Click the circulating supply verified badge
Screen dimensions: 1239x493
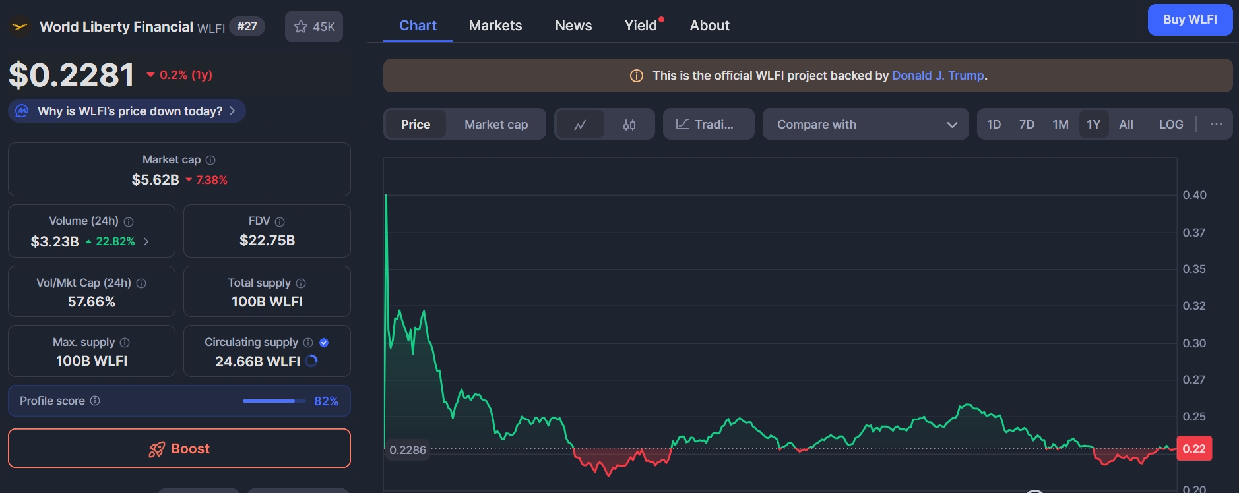pyautogui.click(x=324, y=343)
